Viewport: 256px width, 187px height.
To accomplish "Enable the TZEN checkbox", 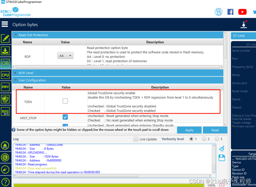I will pos(65,101).
